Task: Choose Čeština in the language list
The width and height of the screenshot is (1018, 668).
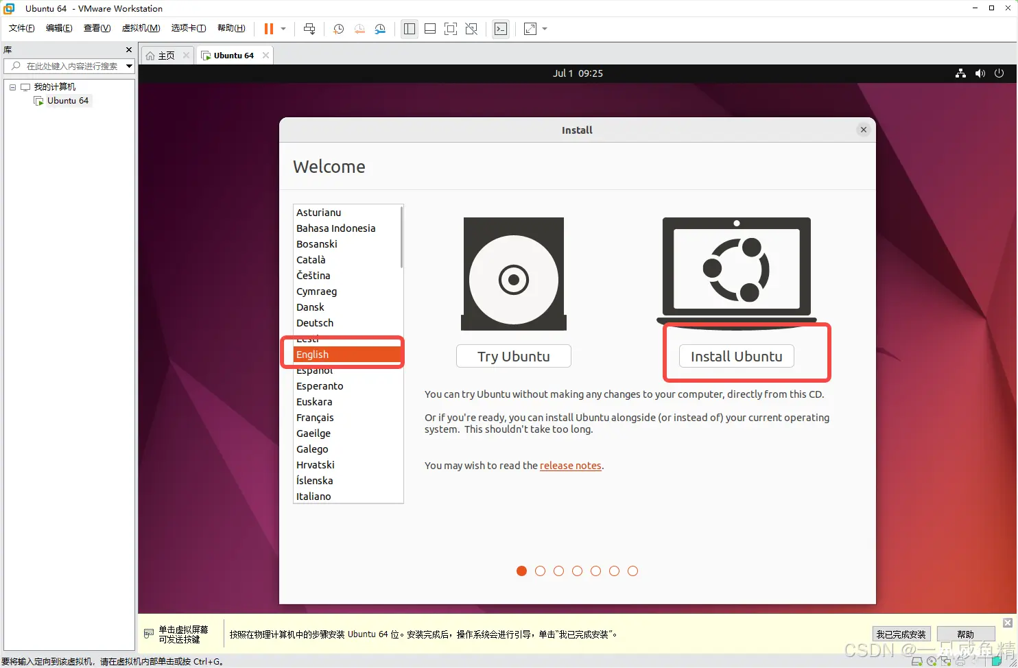Action: pos(346,276)
